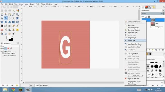Pick the Fuzzy Select wand tool
Image resolution: width=165 pixels, height=92 pixels.
click(x=14, y=10)
